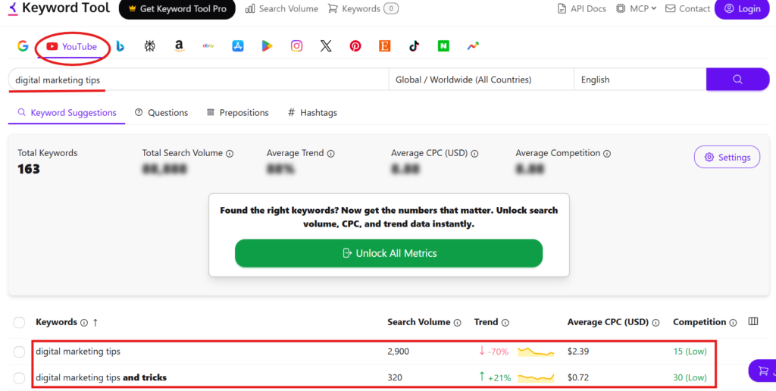Click the Keywords column info icon
Screen dimensions: 776x391
[x=84, y=323]
